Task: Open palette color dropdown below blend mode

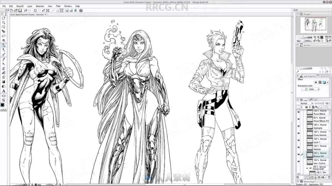Action: [301, 107]
